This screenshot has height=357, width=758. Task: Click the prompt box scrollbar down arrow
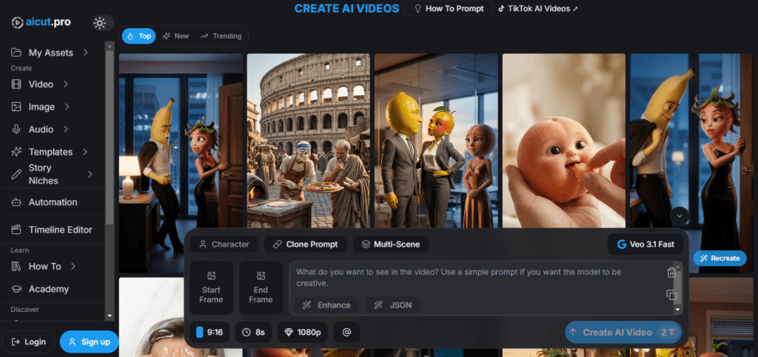point(678,310)
